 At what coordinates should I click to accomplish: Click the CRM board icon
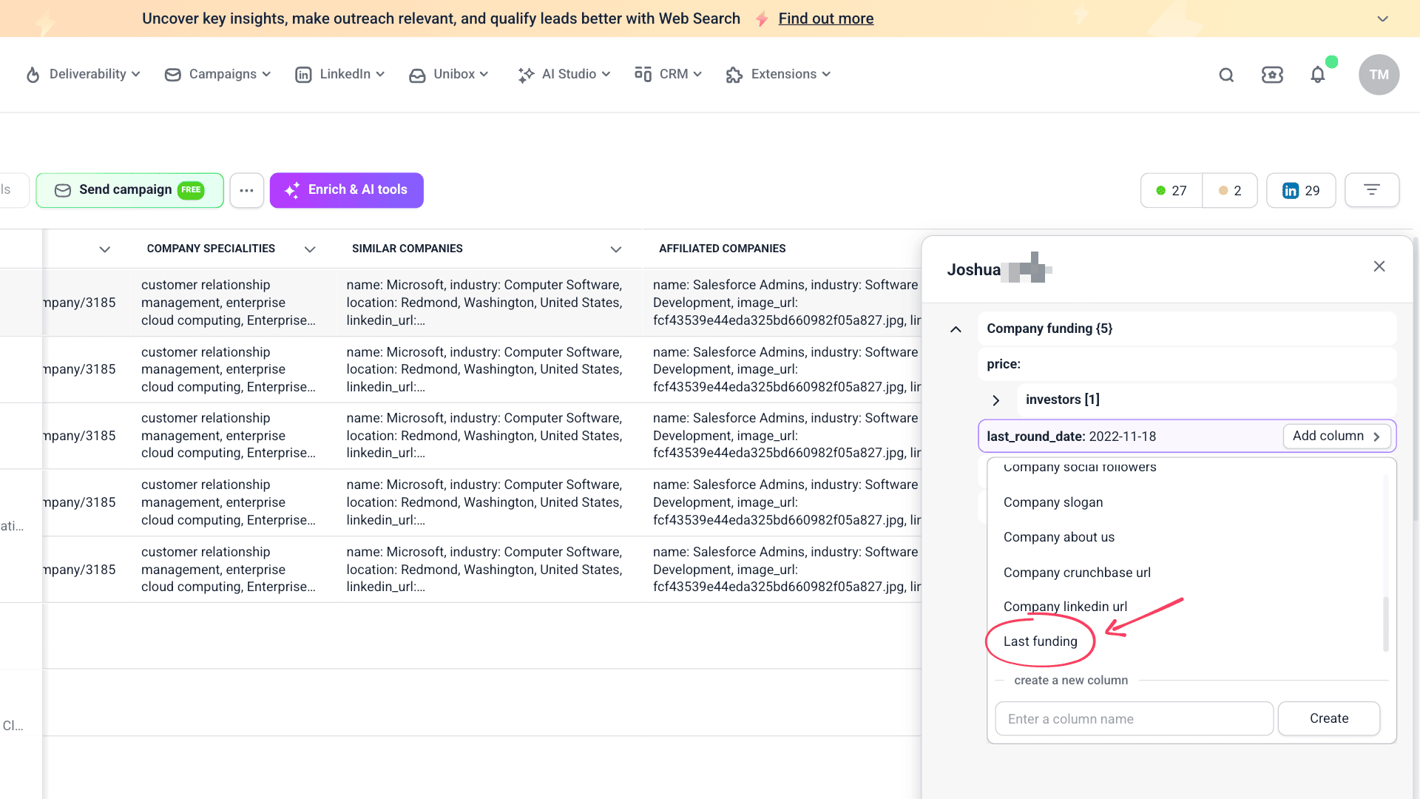[643, 74]
